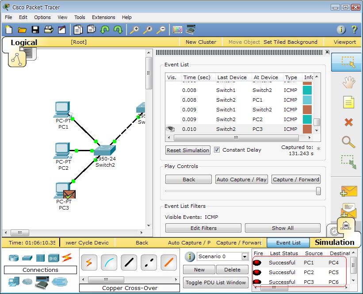Select the Hubs device category icon
Screen dimensions: 363x294
point(40,258)
